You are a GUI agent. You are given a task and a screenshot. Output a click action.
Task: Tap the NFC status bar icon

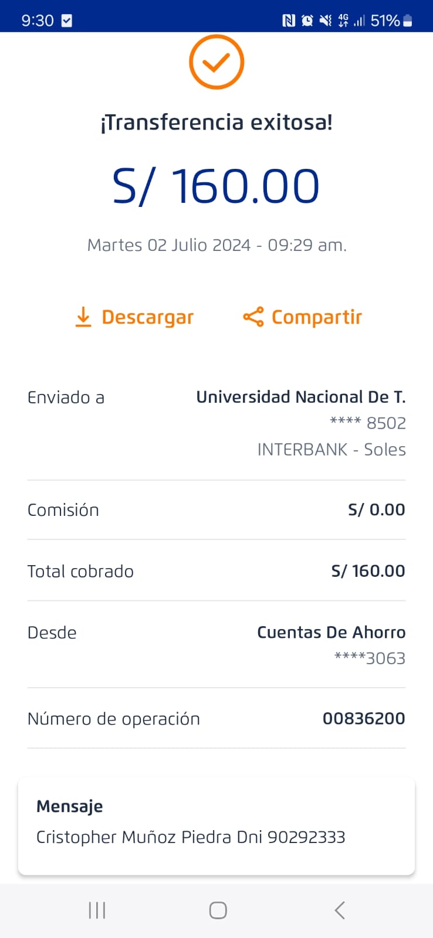click(289, 21)
